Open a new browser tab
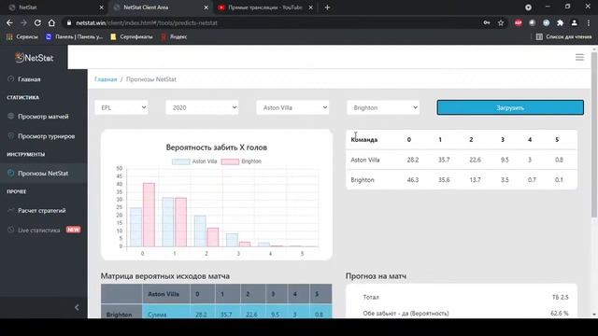Image resolution: width=598 pixels, height=336 pixels. [x=327, y=7]
